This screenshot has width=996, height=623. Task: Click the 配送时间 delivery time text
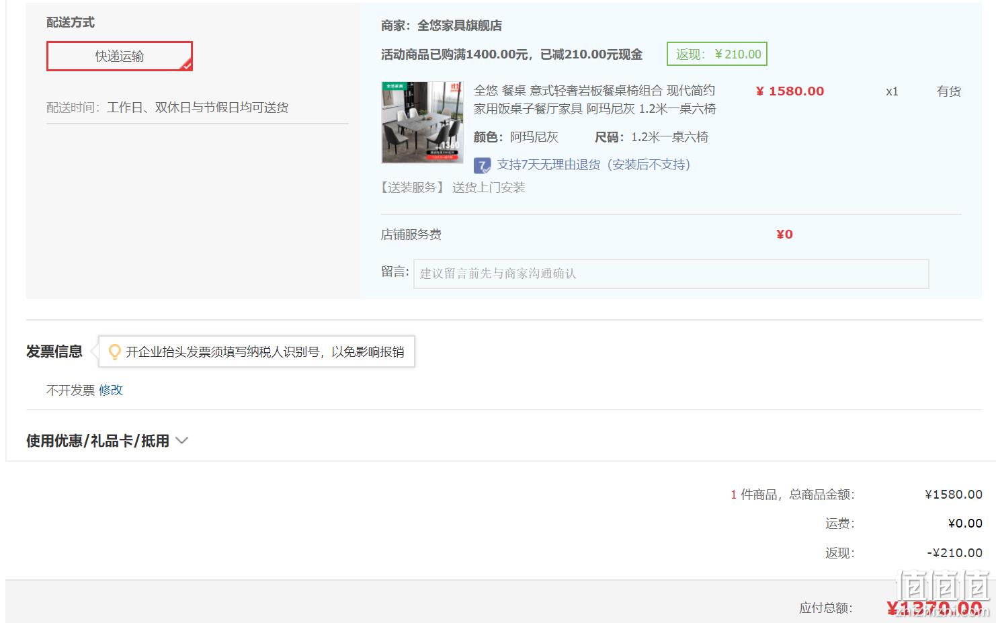(x=167, y=108)
